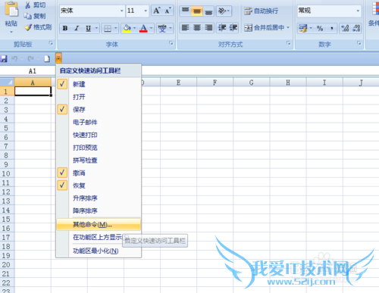Select the Format Painter (格式刷) brush
This screenshot has height=293, width=379.
[x=28, y=27]
